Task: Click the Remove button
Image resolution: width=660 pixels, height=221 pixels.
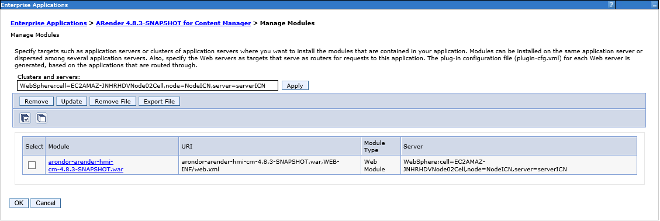Action: point(37,102)
